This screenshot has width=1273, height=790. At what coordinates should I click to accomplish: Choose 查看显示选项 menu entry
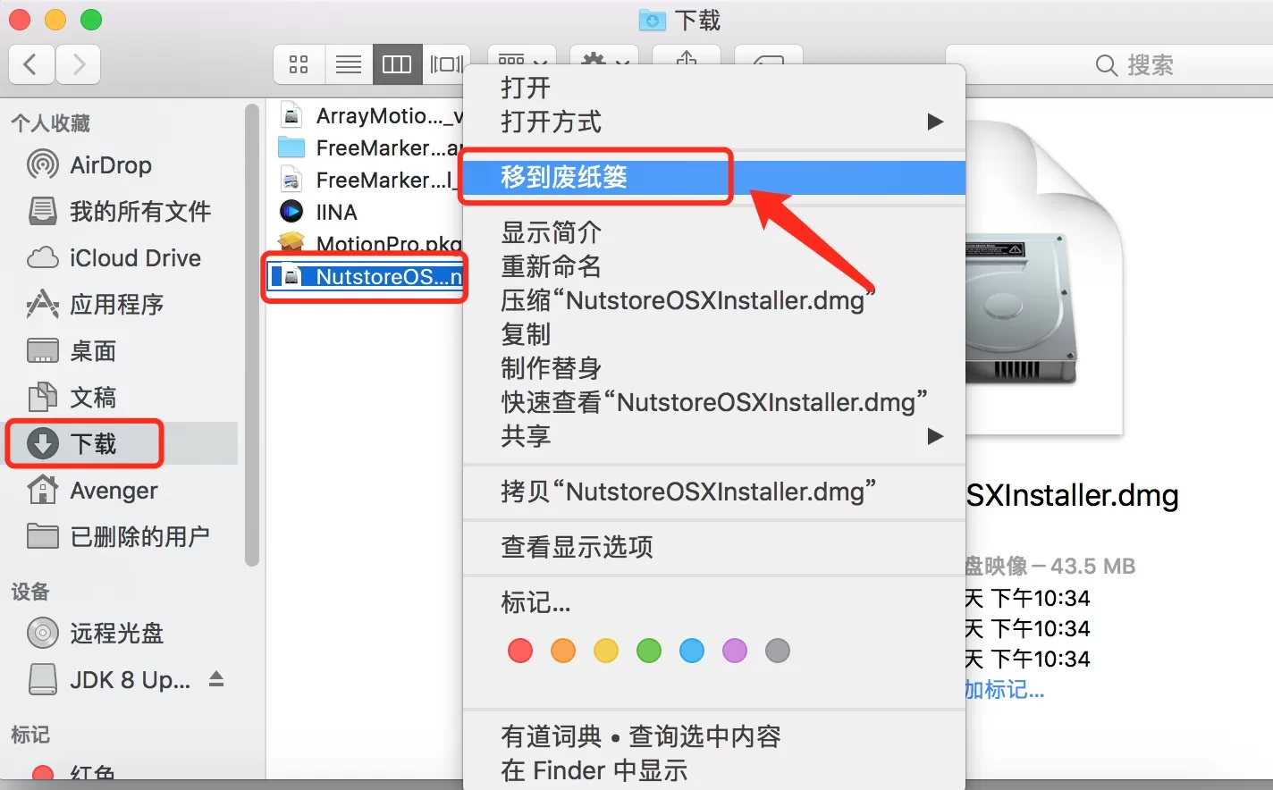point(714,547)
